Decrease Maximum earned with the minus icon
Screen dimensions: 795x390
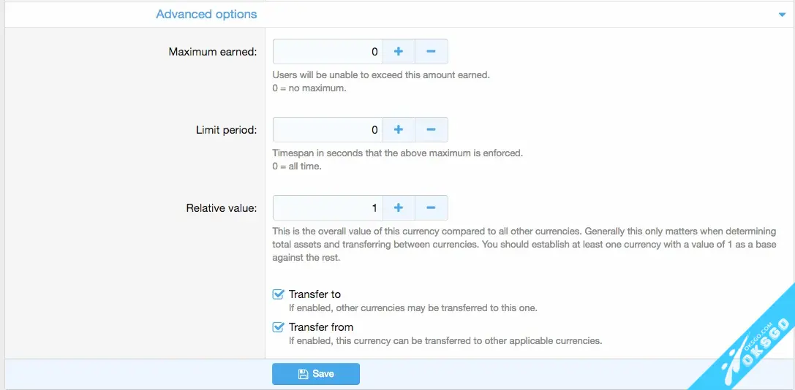click(x=431, y=52)
